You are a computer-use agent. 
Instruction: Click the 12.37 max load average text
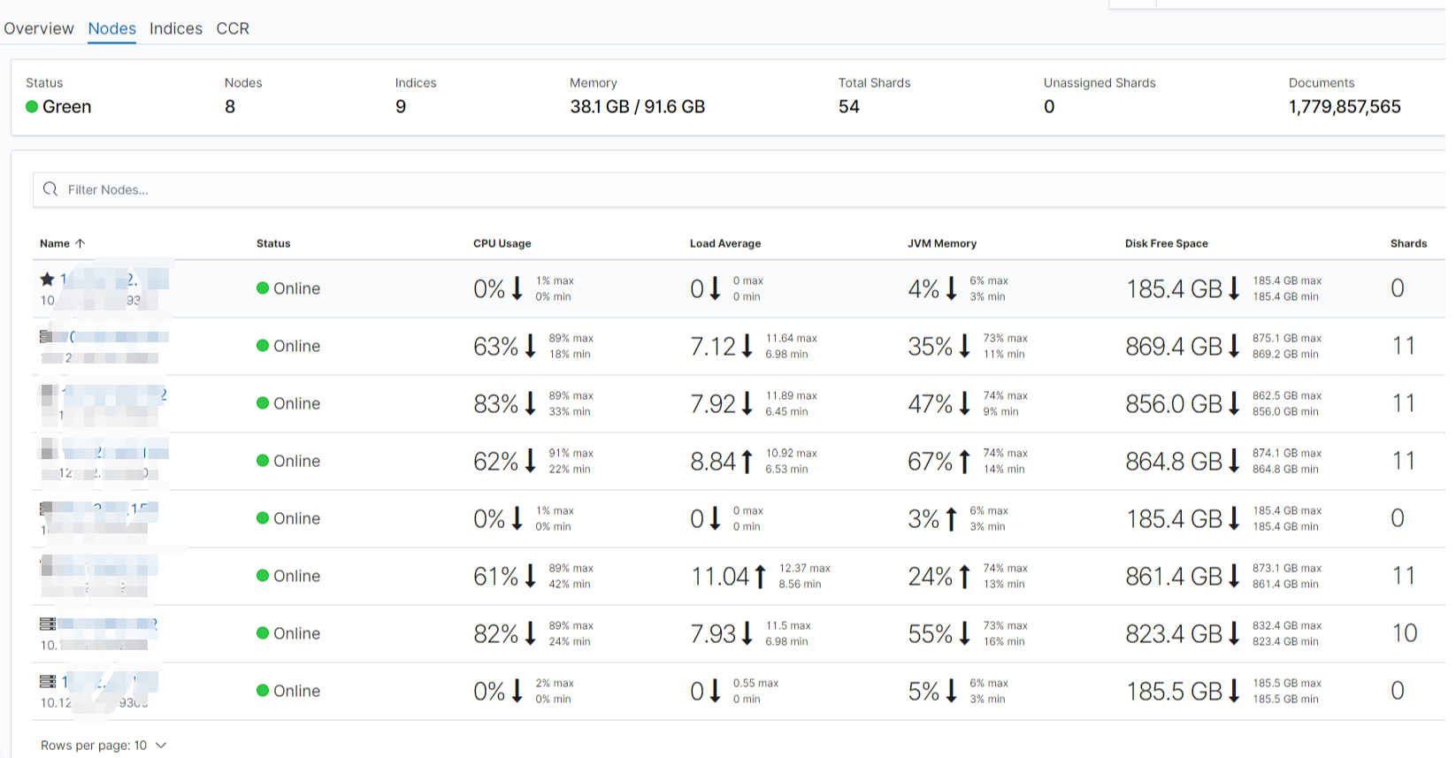(804, 568)
